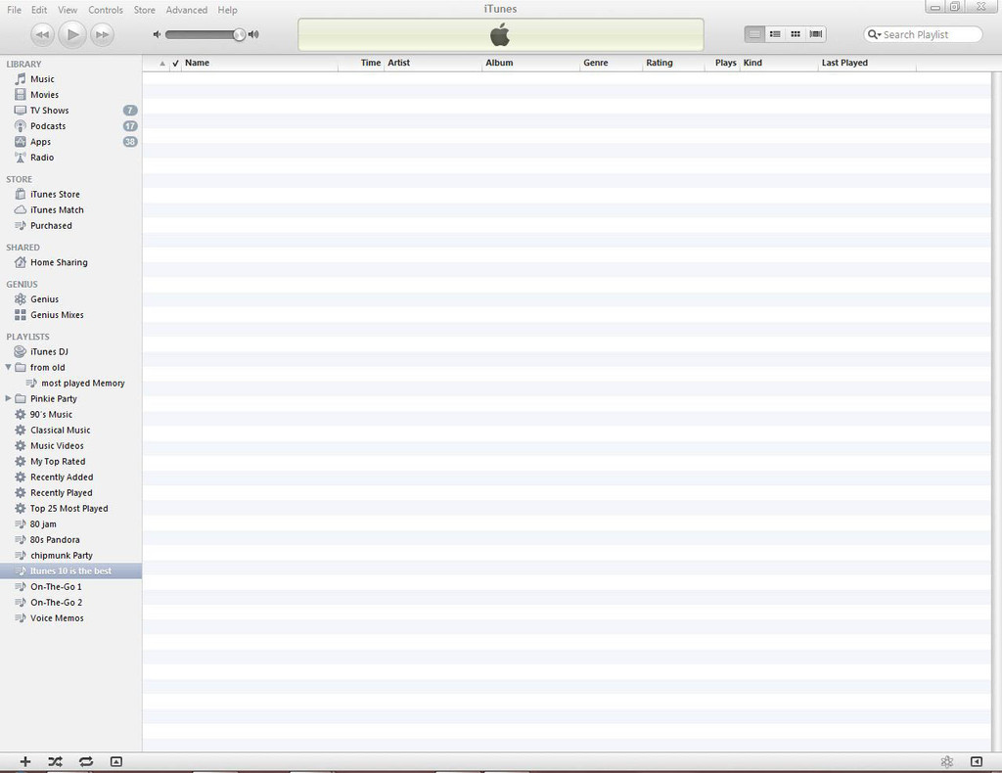The width and height of the screenshot is (1002, 773).
Task: Select the 'Top 25 Most Played' playlist
Action: (x=70, y=509)
